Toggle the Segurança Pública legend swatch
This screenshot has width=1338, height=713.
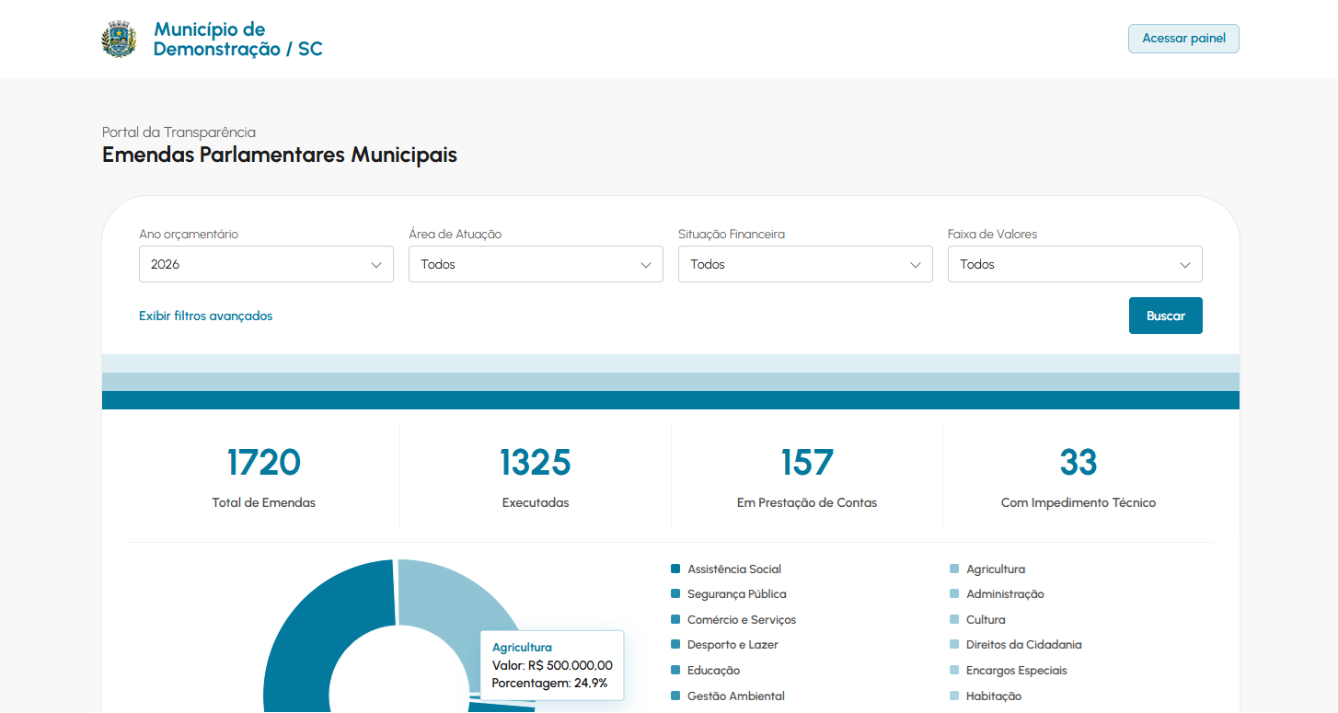click(675, 594)
